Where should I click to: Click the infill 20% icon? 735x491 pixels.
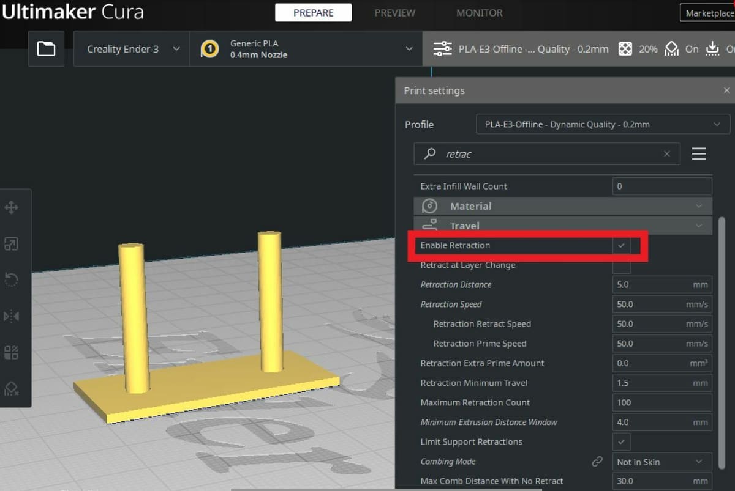(625, 49)
